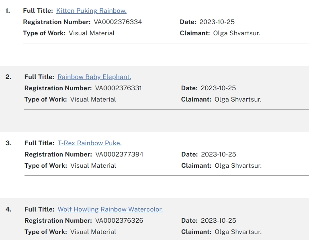309x240 pixels.
Task: Click the claimant name in record 3
Action: click(238, 165)
